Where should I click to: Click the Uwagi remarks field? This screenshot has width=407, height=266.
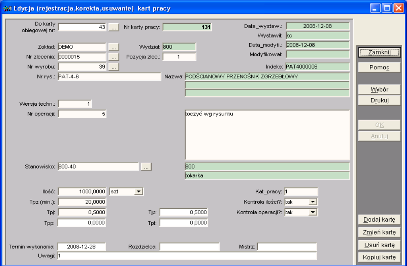pyautogui.click(x=187, y=256)
